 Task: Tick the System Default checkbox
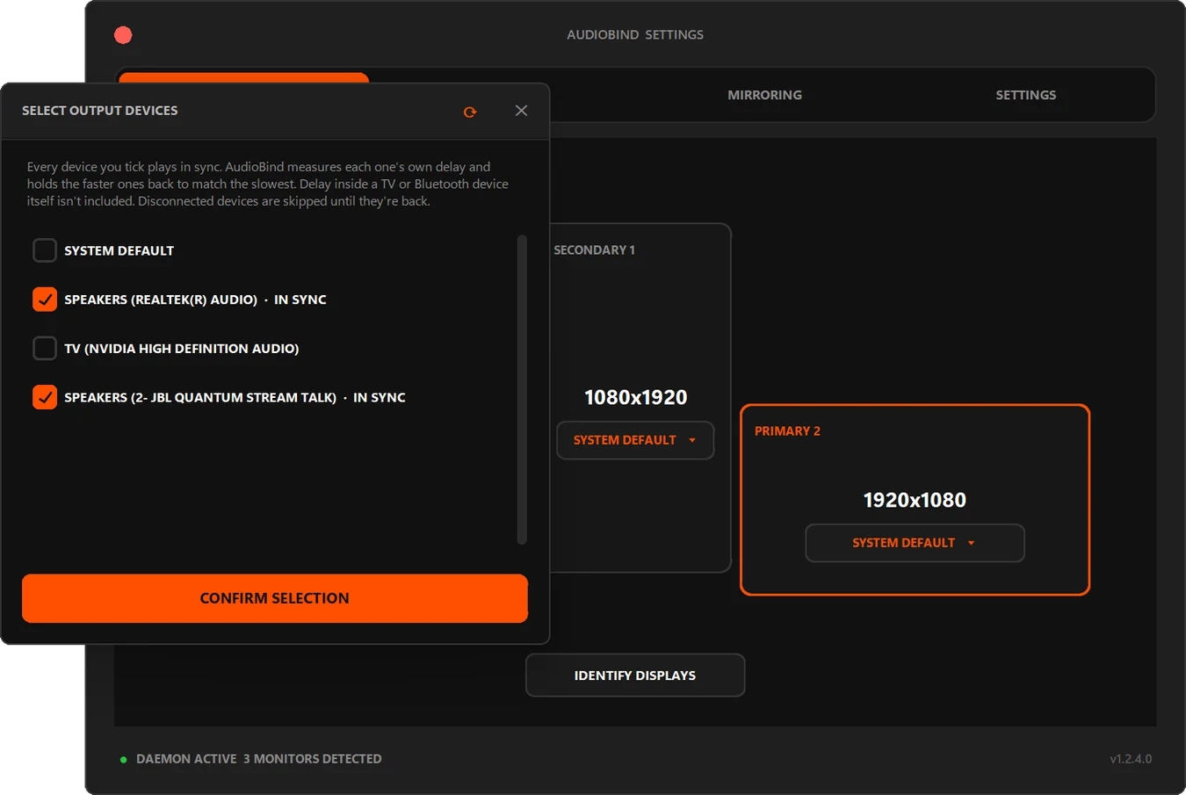click(x=45, y=250)
